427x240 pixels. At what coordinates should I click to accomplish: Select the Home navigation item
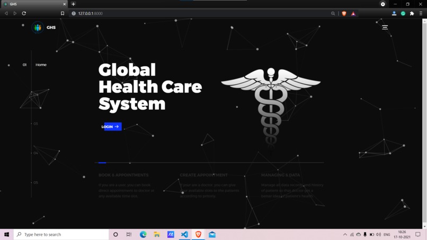41,65
